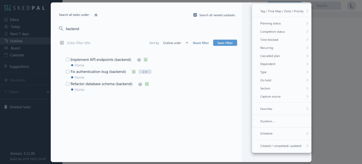The image size is (362, 164).
Task: Click green calendar icon on Refactor database schema
Action: coord(147,84)
